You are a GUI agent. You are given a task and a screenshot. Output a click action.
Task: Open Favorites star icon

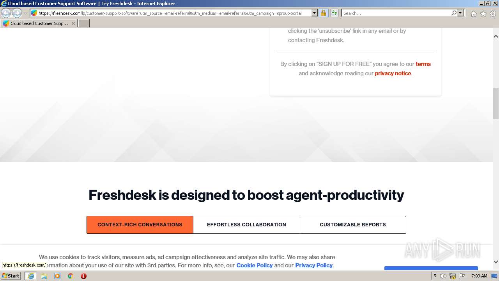tap(483, 14)
